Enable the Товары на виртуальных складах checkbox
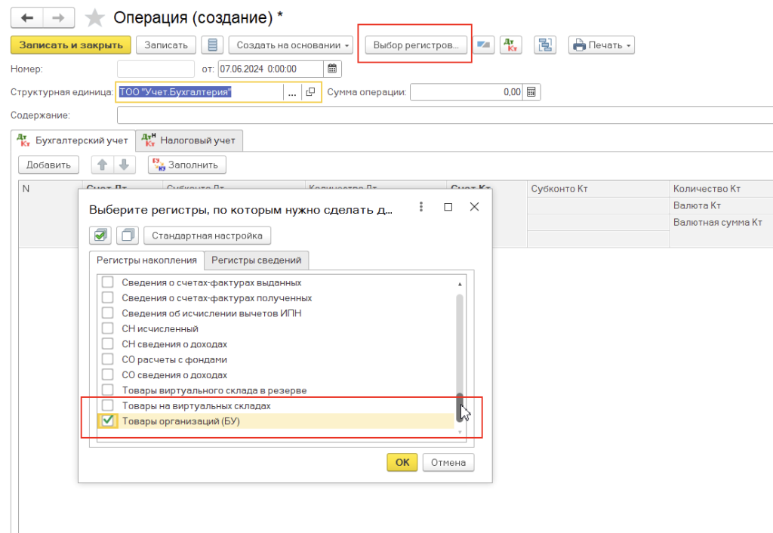The height and width of the screenshot is (533, 773). pyautogui.click(x=108, y=406)
